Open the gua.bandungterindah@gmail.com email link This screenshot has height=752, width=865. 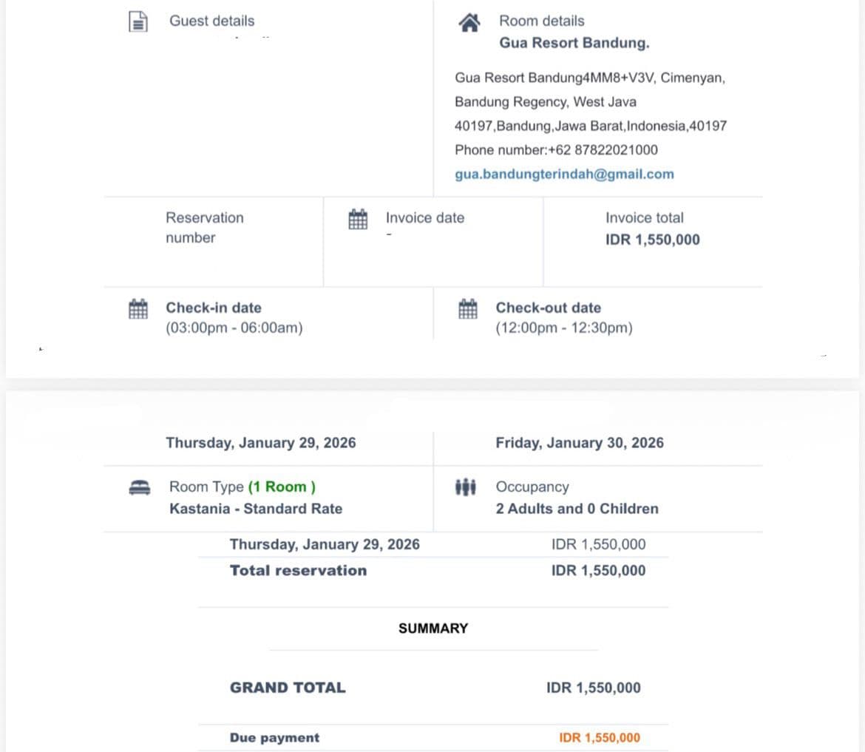click(564, 175)
